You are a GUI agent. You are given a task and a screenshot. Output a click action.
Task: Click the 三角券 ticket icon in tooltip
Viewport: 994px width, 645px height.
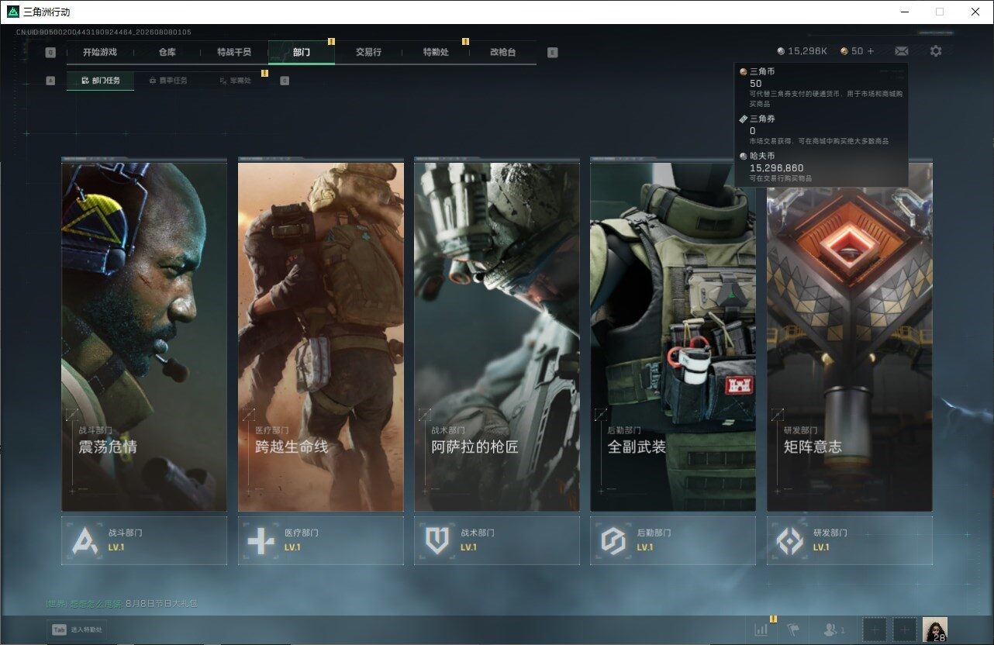coord(743,119)
